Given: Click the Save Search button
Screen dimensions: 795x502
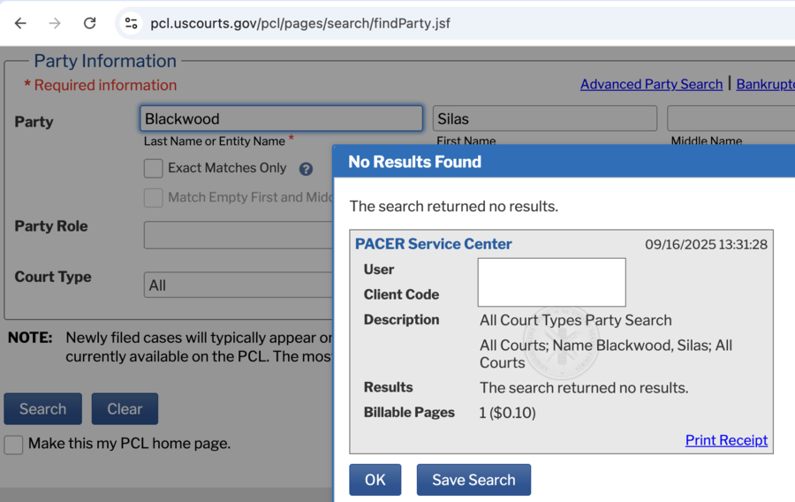Looking at the screenshot, I should (473, 480).
